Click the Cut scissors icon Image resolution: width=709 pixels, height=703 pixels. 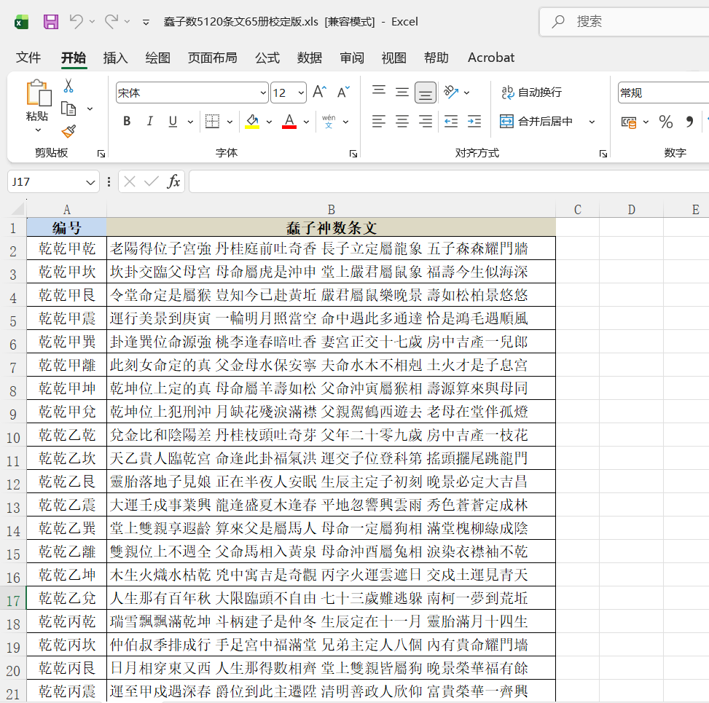(68, 85)
